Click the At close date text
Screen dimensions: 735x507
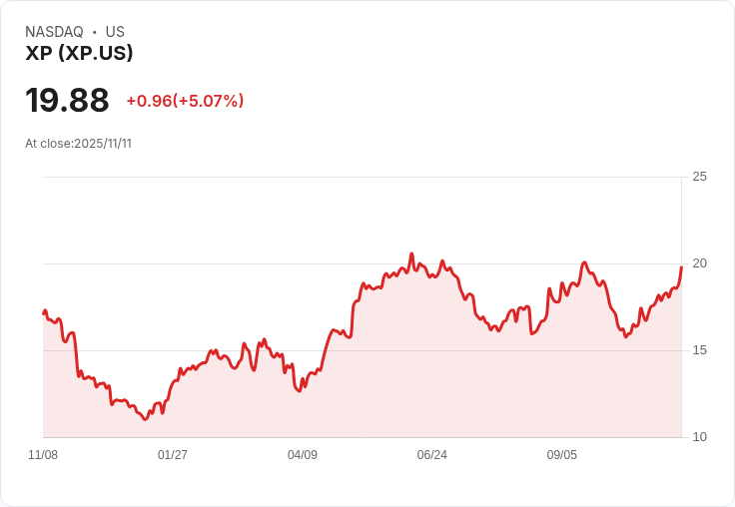[78, 144]
